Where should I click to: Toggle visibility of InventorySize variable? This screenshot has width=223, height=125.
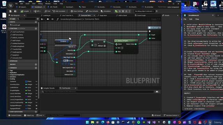[36, 84]
